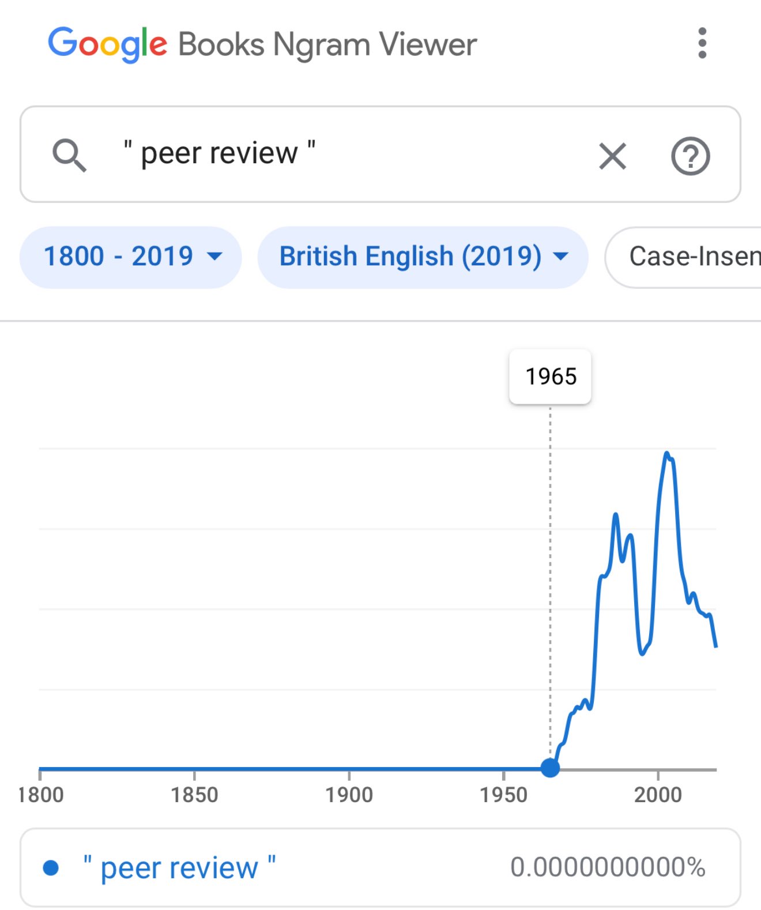Click the 1900 x-axis label
The image size is (761, 910).
pyautogui.click(x=349, y=795)
